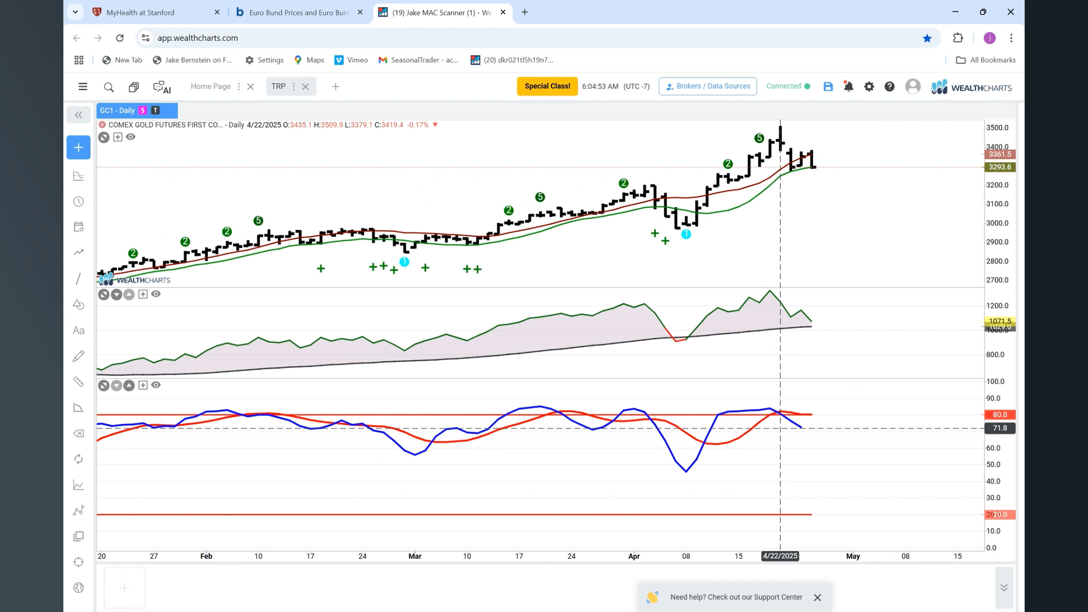Select the Aa text tool
The image size is (1088, 612).
tap(79, 330)
